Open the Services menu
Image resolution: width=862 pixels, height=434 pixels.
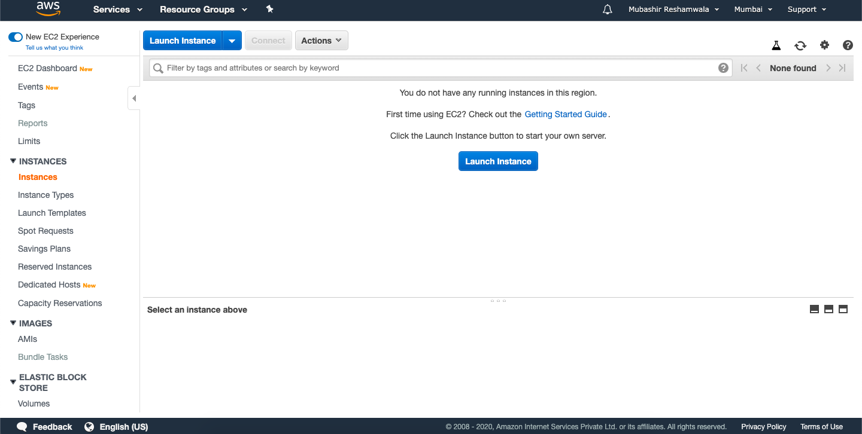point(118,10)
